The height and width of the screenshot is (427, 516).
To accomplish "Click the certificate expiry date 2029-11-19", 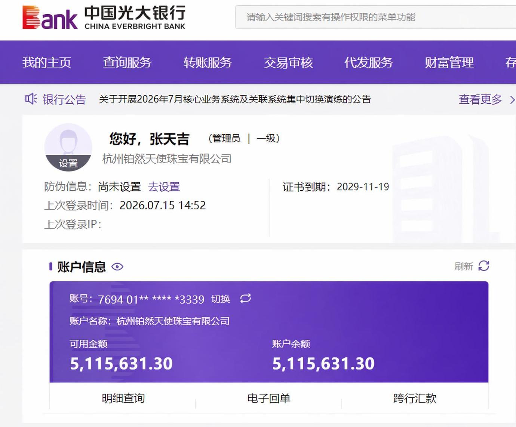I will point(363,187).
